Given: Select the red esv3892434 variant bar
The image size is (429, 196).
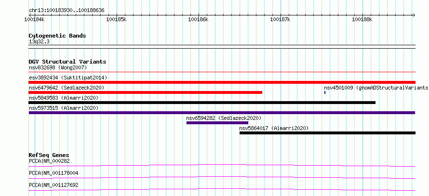Looking at the screenshot, I should pyautogui.click(x=222, y=82).
